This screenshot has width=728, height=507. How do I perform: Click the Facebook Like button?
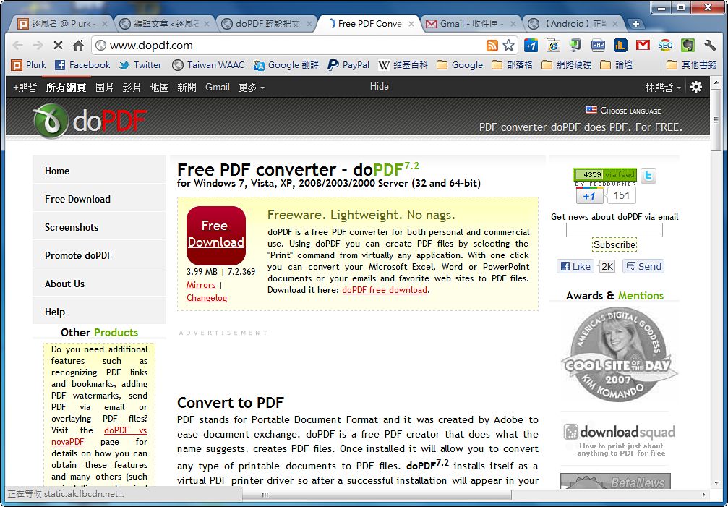pos(575,266)
